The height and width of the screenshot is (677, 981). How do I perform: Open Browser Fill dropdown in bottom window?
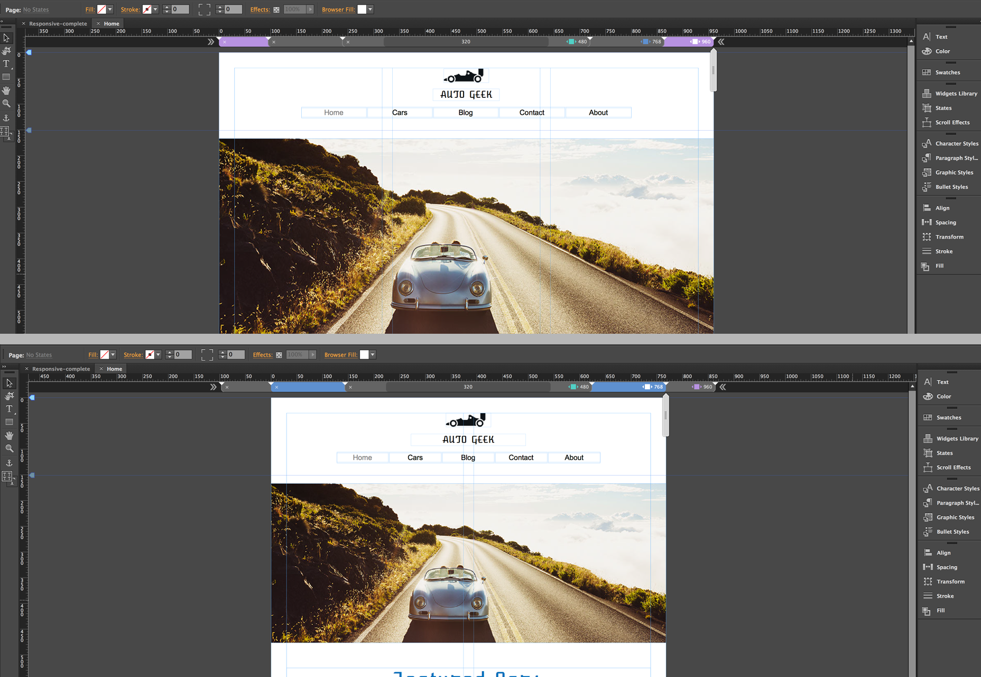pos(373,355)
